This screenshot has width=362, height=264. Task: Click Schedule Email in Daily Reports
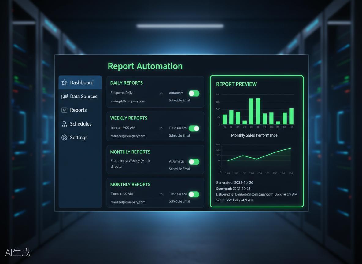(x=179, y=101)
